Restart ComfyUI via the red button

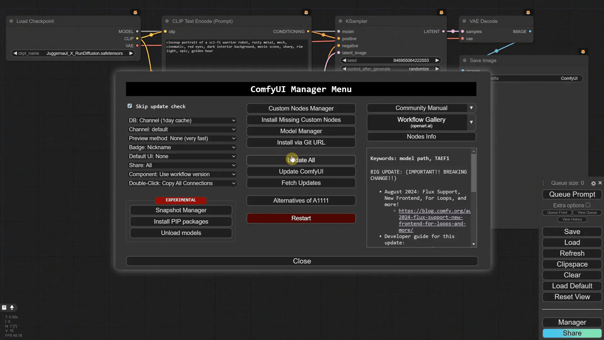coord(301,218)
